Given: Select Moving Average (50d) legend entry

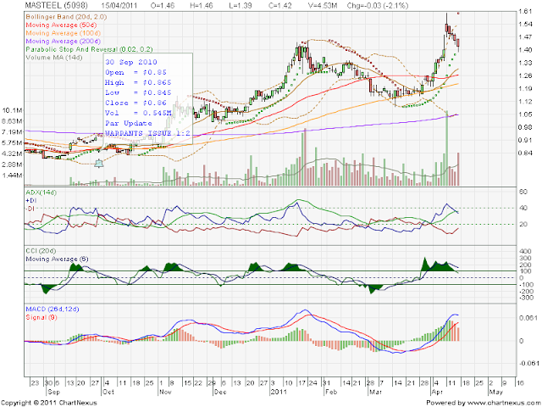Looking at the screenshot, I should 61,25.
